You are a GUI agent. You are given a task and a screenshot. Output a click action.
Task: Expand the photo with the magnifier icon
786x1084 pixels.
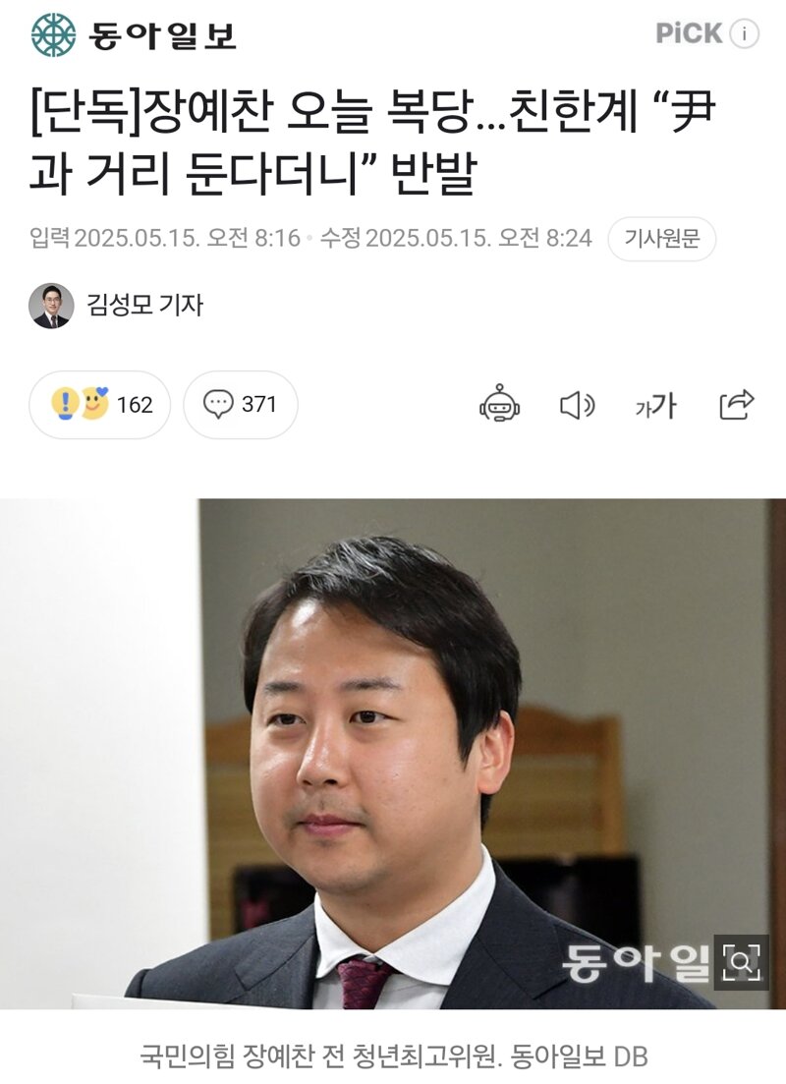coord(741,962)
